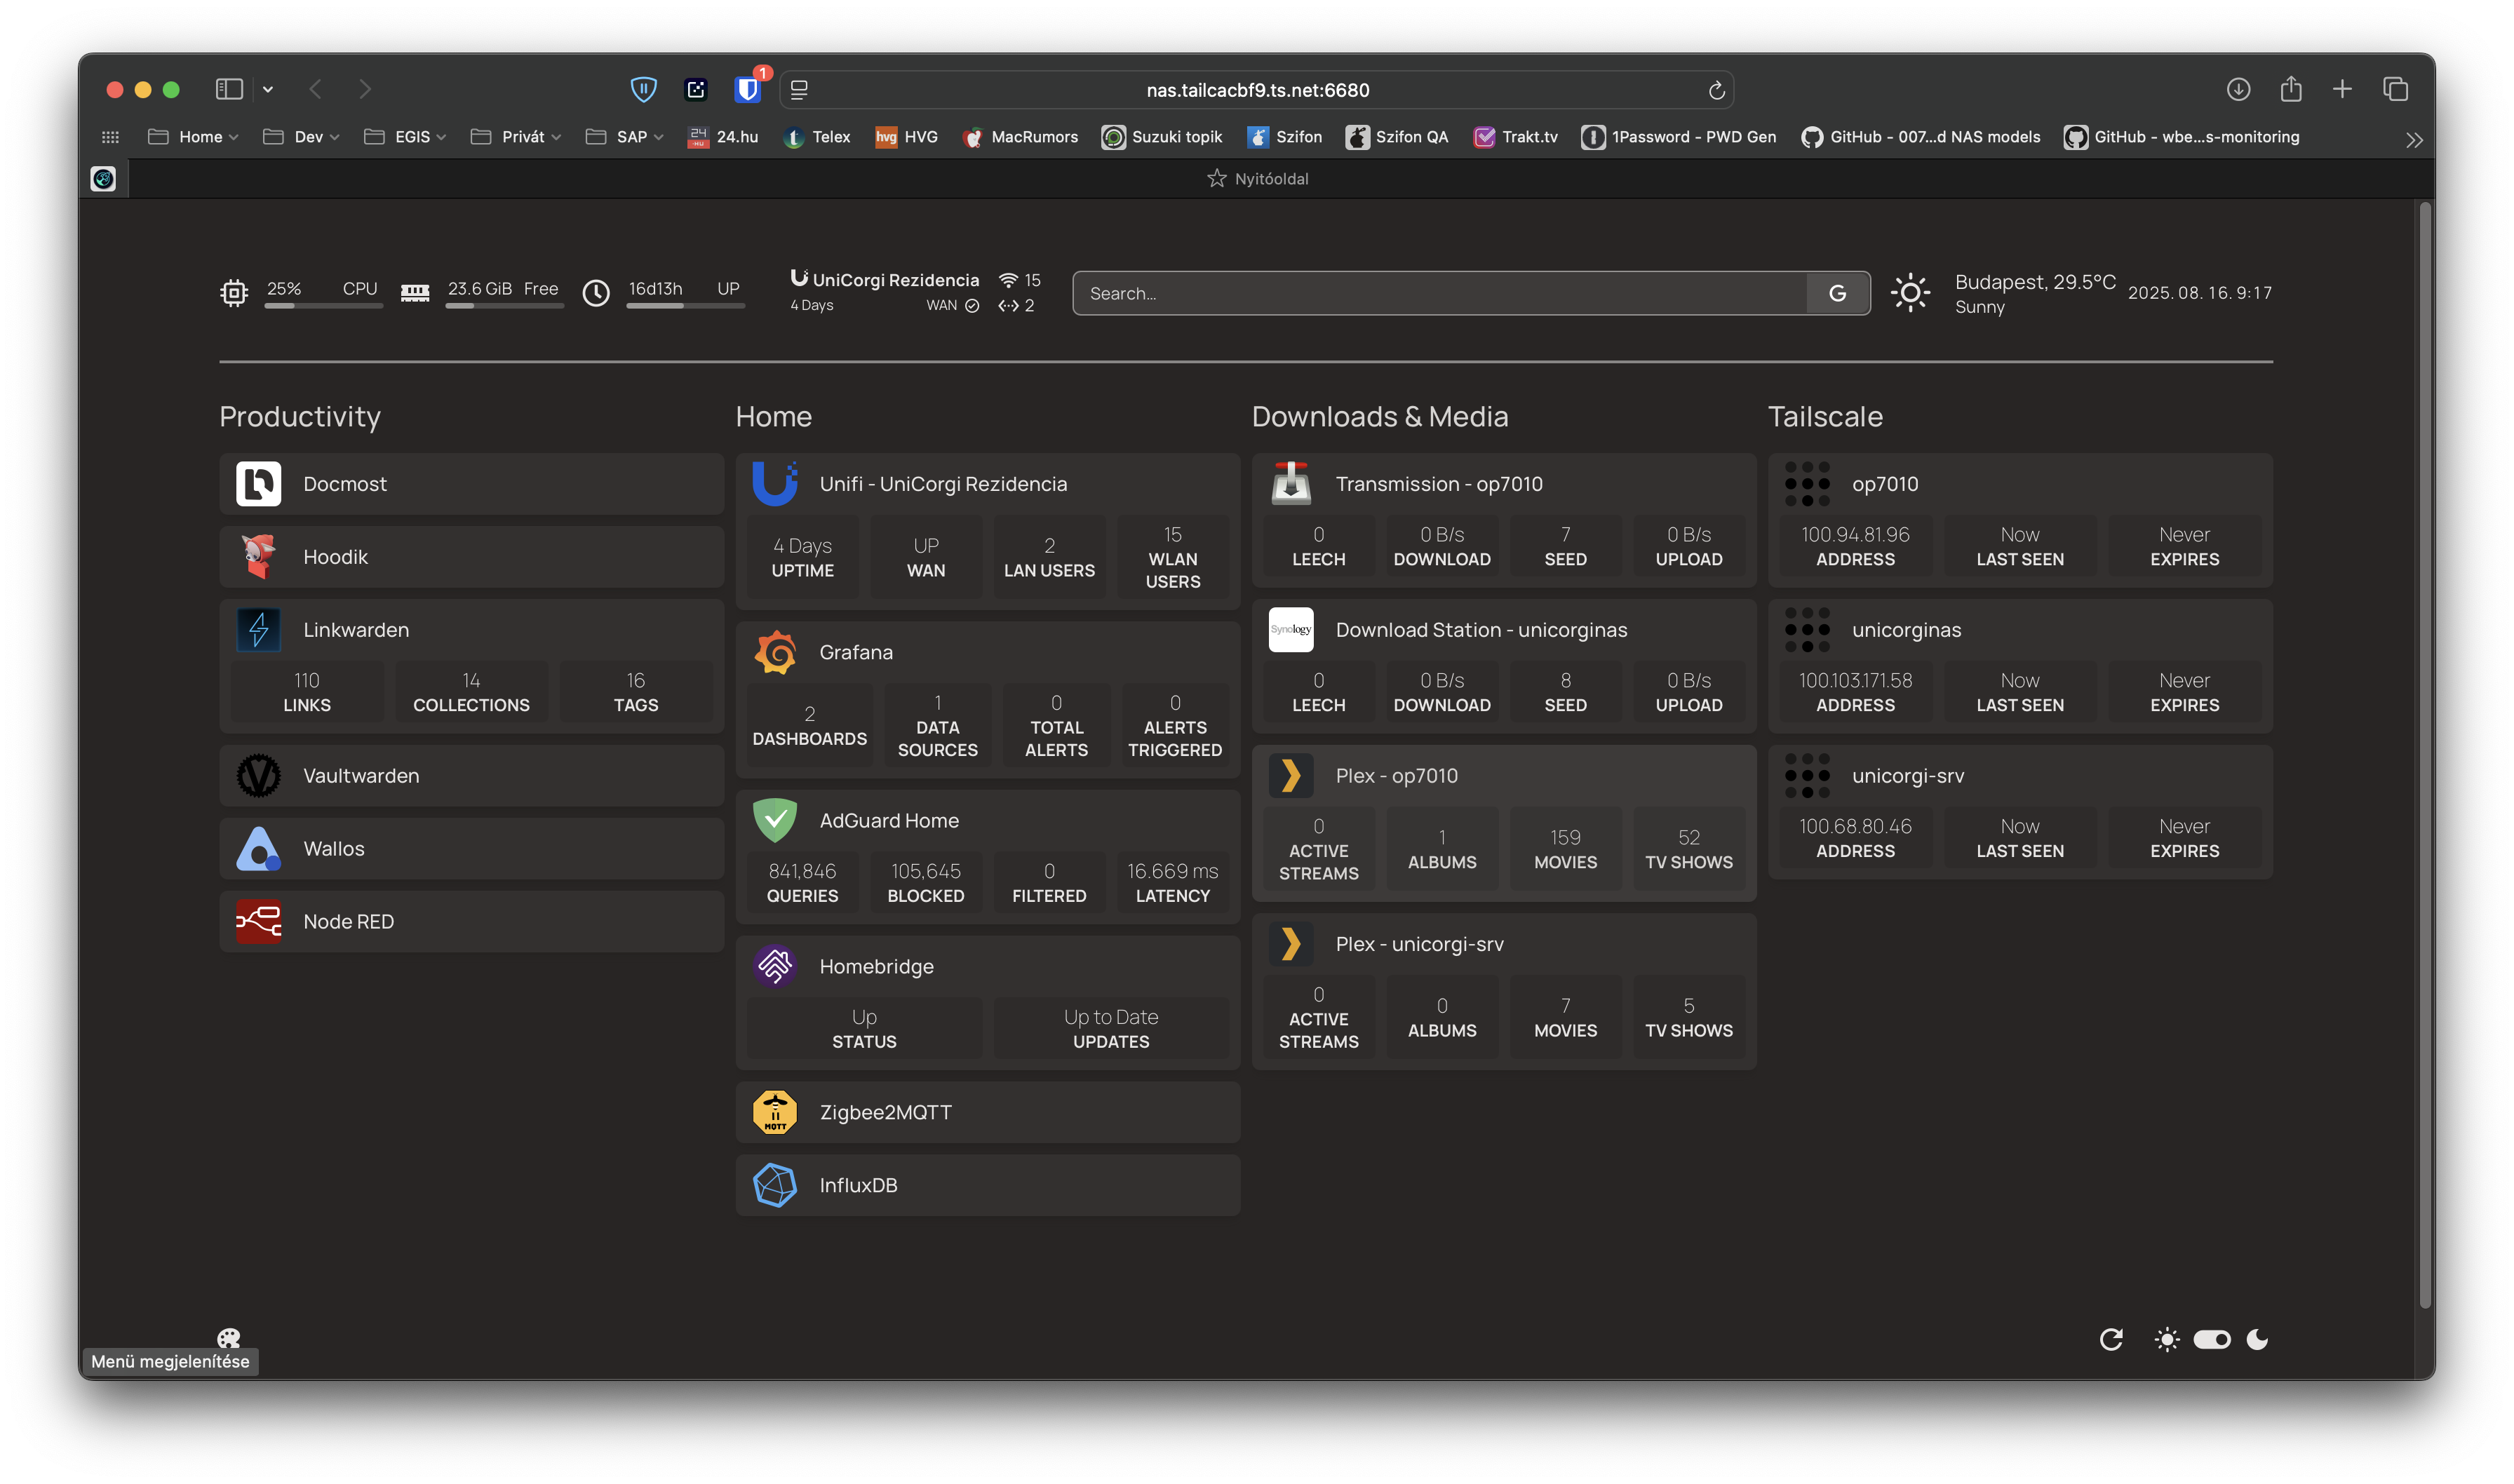Click the page vertical scrollbar
The width and height of the screenshot is (2514, 1484).
[2424, 756]
